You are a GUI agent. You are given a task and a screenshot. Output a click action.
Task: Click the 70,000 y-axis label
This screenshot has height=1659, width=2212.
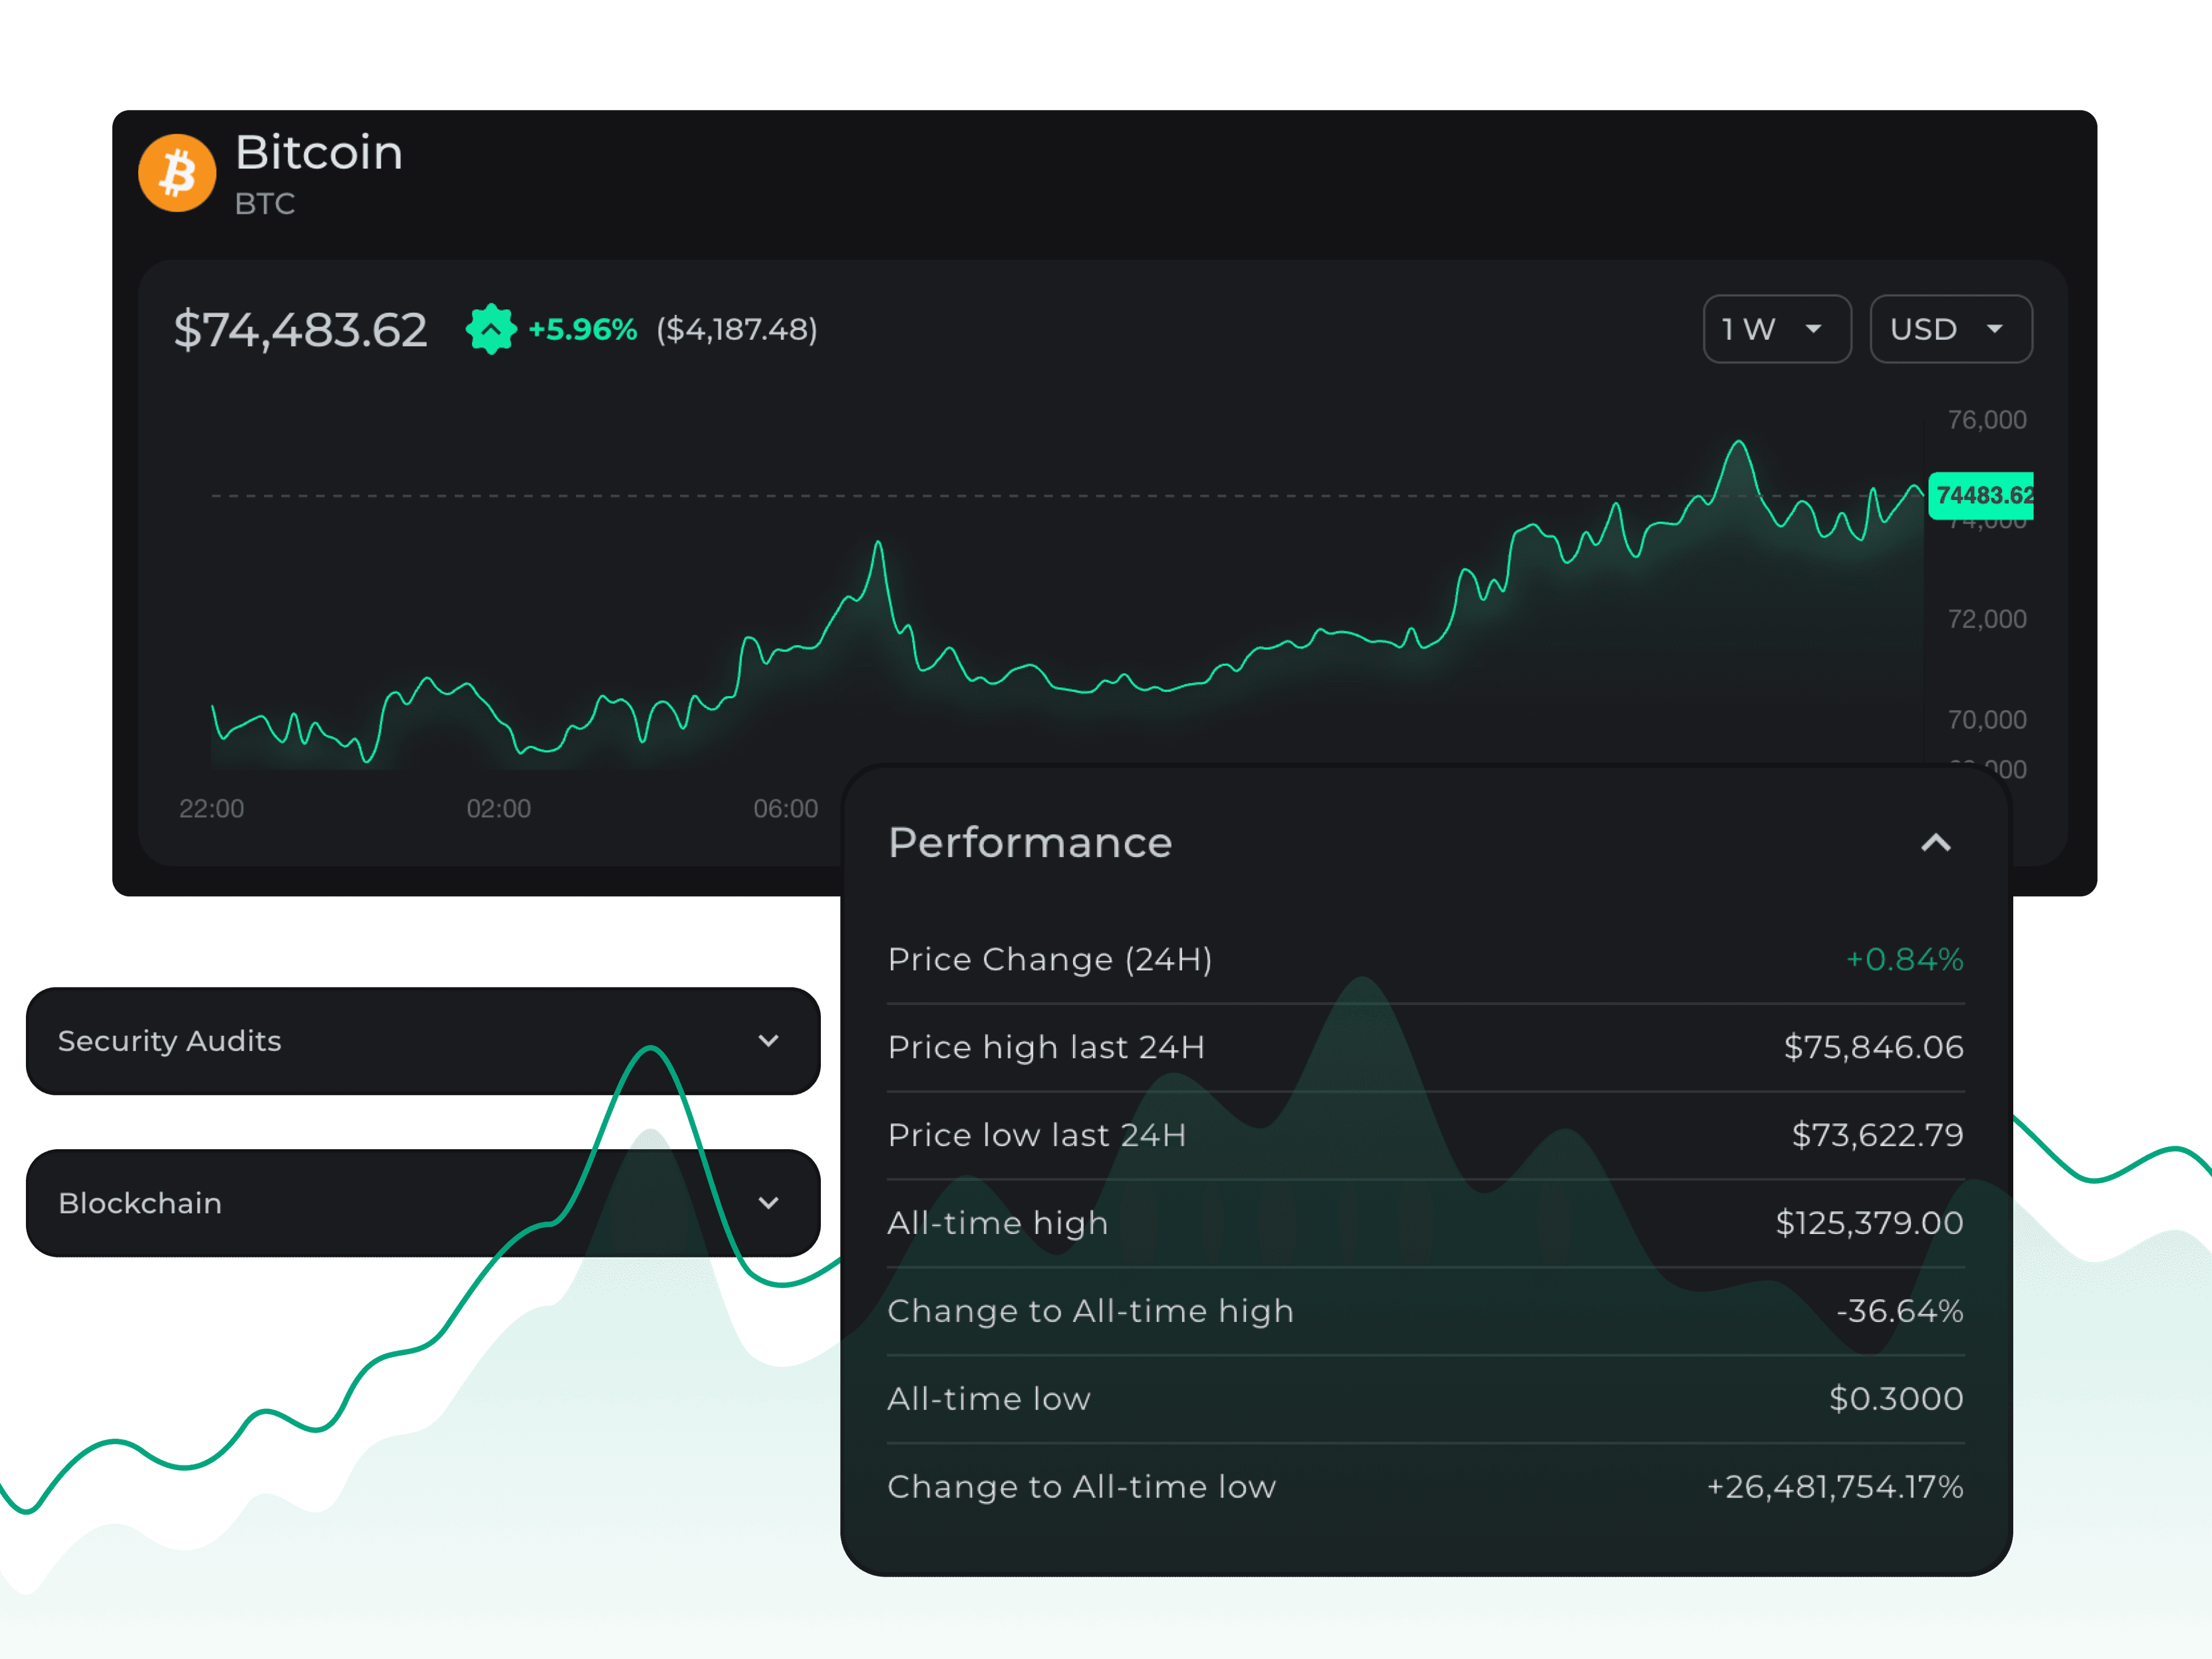click(x=1987, y=720)
